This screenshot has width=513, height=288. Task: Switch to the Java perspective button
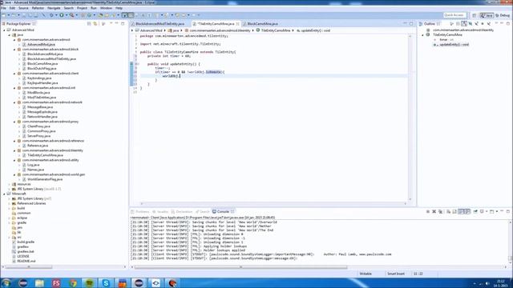pyautogui.click(x=487, y=15)
